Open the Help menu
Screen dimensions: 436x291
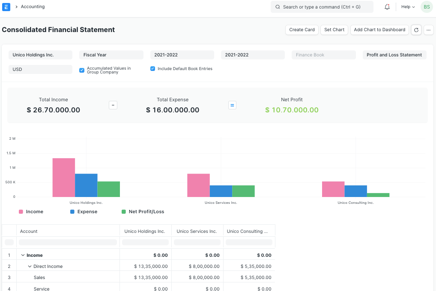click(406, 6)
